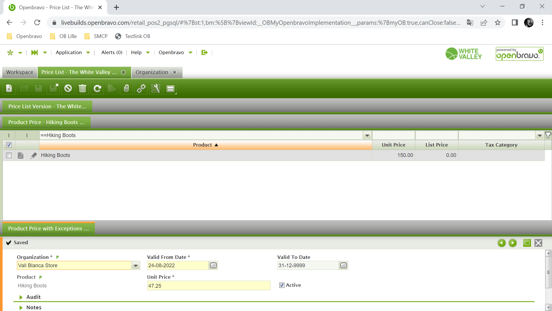This screenshot has height=311, width=552.
Task: Click the Unit Price input field
Action: click(x=208, y=286)
